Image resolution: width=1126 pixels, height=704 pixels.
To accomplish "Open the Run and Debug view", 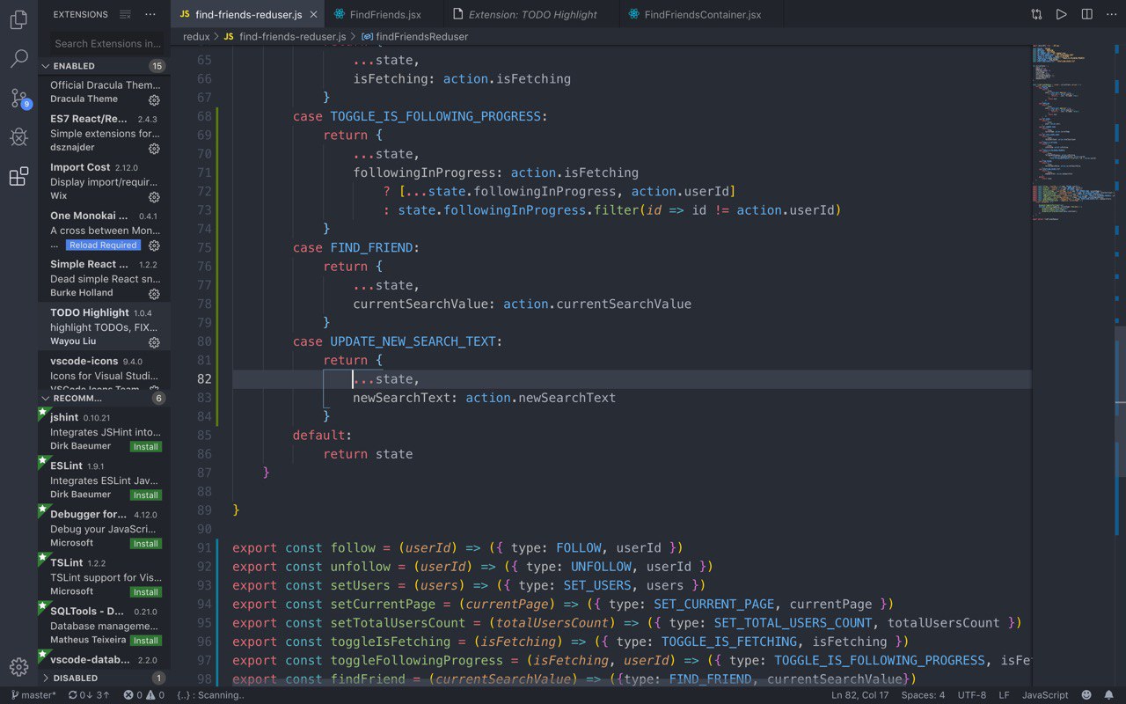I will [x=18, y=137].
